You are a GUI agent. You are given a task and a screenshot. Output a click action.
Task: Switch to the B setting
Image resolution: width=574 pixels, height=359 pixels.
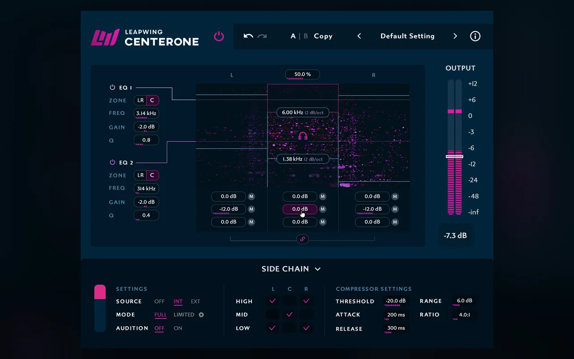coord(306,36)
